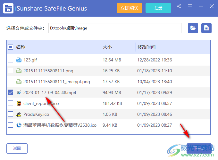Click the date 10/04/2023 13:40
The height and width of the screenshot is (160, 218).
coord(155,82)
